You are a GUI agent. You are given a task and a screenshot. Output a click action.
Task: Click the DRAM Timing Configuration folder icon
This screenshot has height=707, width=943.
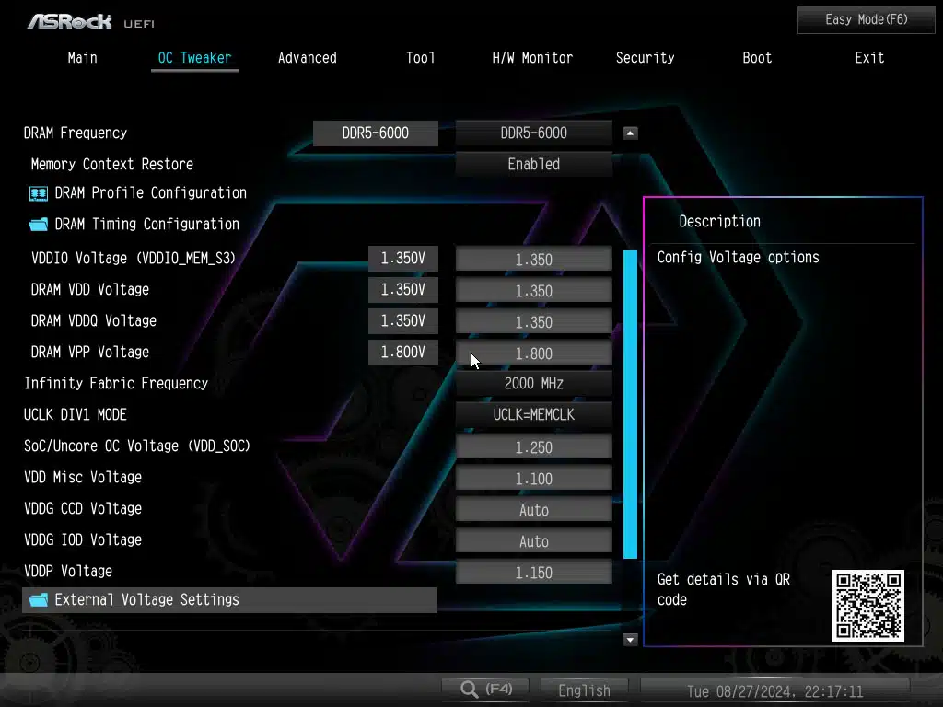[x=39, y=225]
